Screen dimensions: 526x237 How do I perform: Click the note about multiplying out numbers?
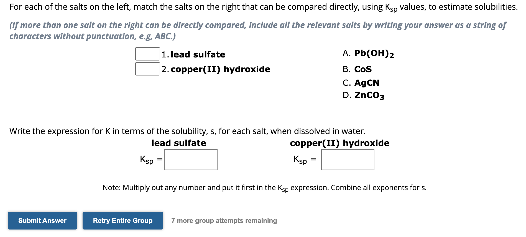point(264,188)
